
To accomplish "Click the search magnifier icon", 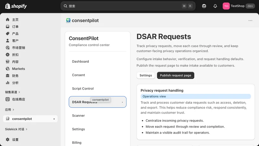I will [65, 6].
